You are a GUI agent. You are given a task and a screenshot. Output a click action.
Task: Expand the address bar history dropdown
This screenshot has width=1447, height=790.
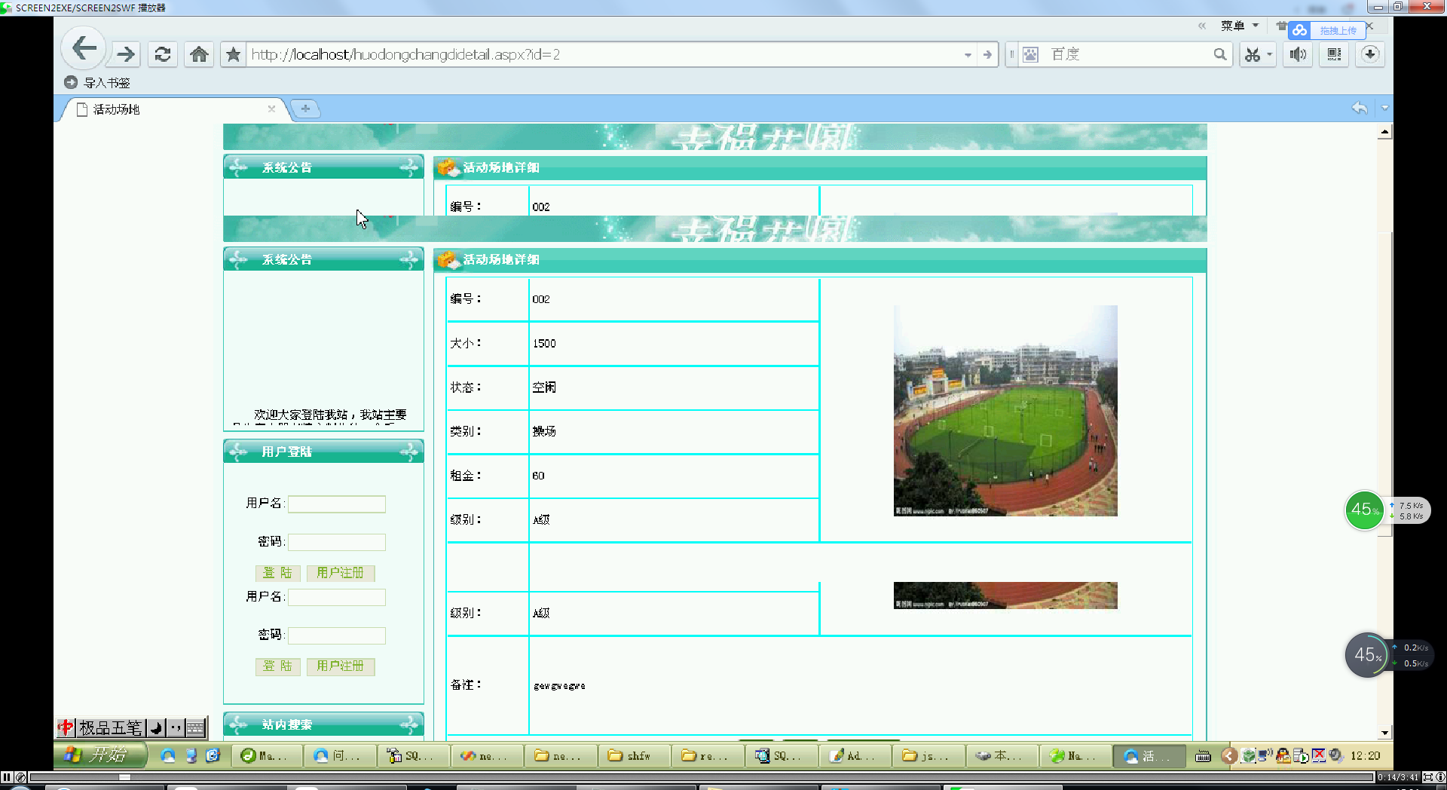[x=968, y=54]
